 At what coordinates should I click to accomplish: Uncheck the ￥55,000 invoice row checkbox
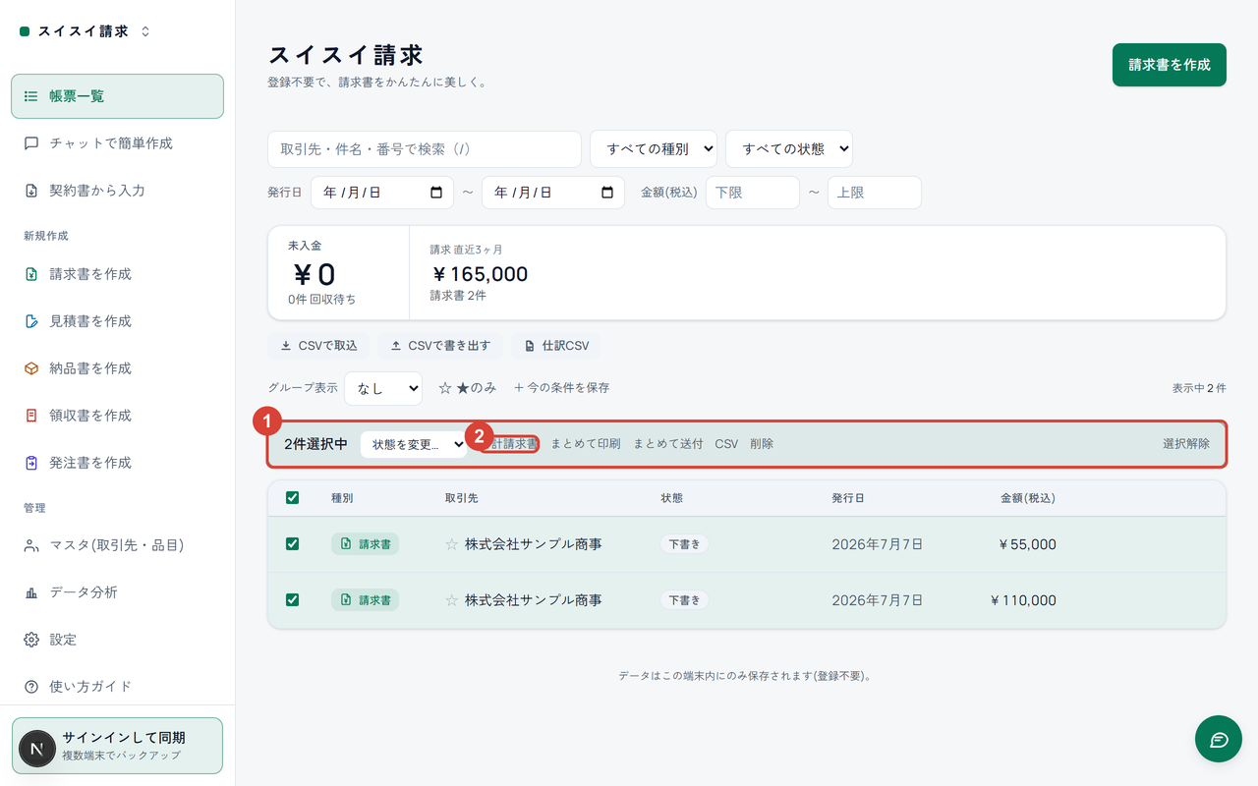pos(292,544)
